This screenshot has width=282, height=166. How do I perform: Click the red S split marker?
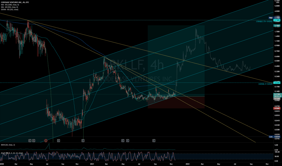46,141
